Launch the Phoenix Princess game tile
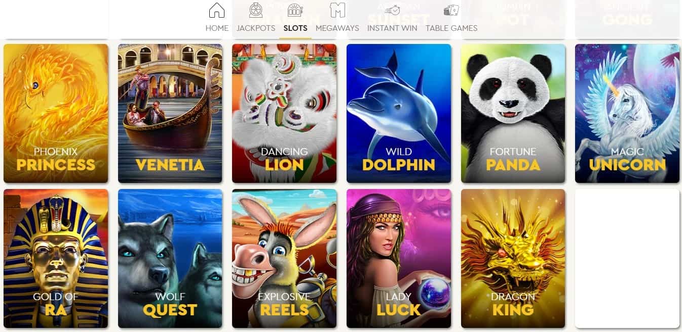The height and width of the screenshot is (332, 682). click(x=56, y=113)
